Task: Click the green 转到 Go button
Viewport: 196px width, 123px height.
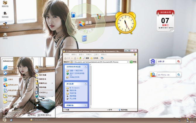Action: click(x=133, y=62)
